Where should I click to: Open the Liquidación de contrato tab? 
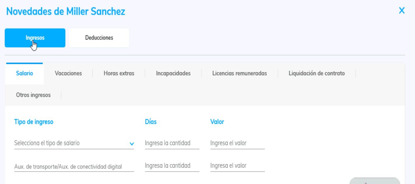pyautogui.click(x=316, y=73)
